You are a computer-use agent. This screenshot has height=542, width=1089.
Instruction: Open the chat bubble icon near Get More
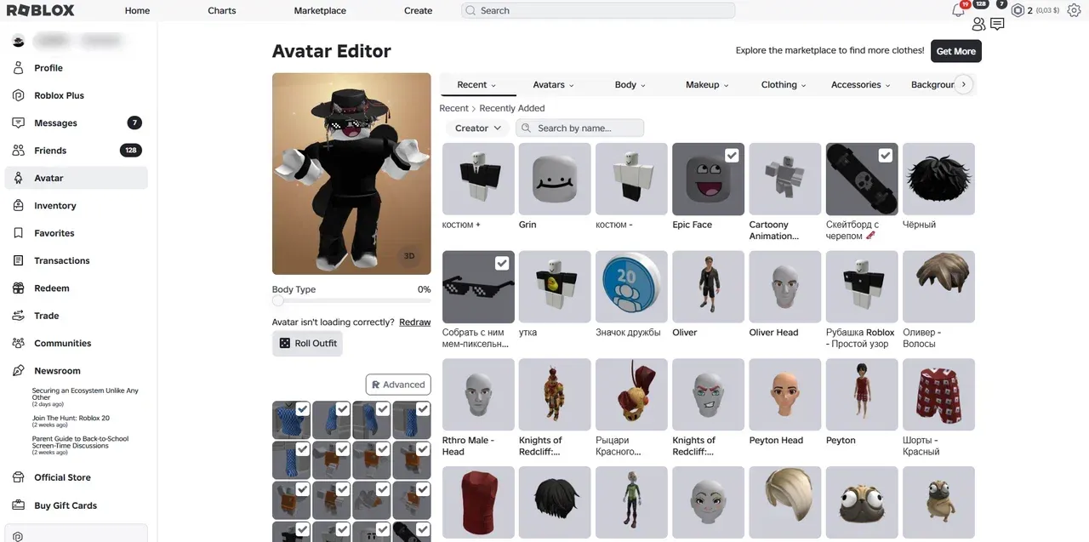point(997,25)
